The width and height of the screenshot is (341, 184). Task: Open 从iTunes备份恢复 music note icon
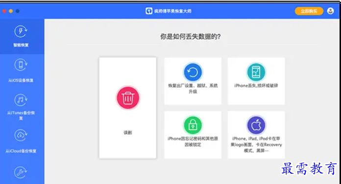[x=21, y=100]
